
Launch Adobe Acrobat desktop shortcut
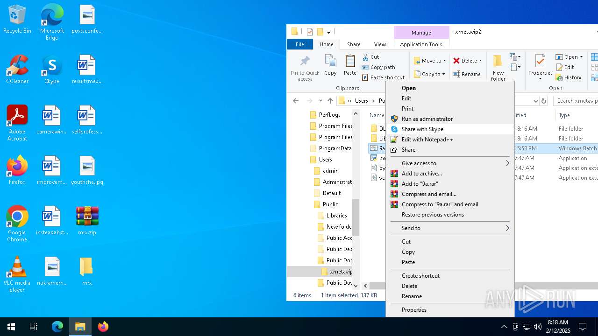pyautogui.click(x=17, y=123)
